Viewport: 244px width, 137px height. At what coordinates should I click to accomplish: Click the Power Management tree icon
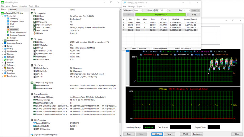[8, 32]
